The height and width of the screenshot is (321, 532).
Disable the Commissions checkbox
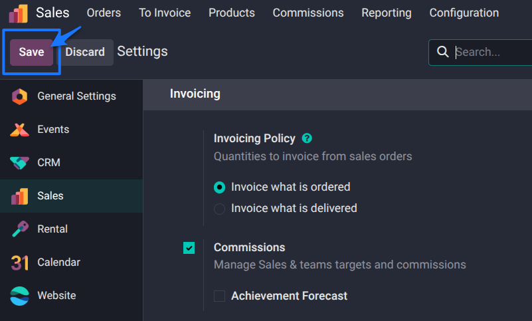point(189,248)
